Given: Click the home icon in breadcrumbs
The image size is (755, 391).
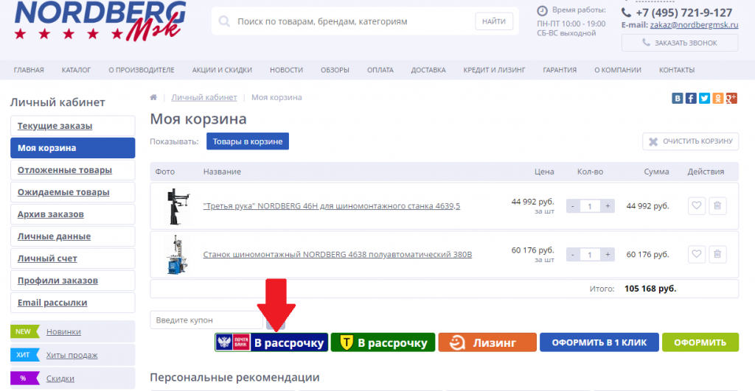Looking at the screenshot, I should [153, 97].
